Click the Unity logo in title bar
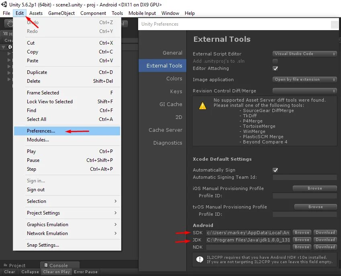 (4, 4)
